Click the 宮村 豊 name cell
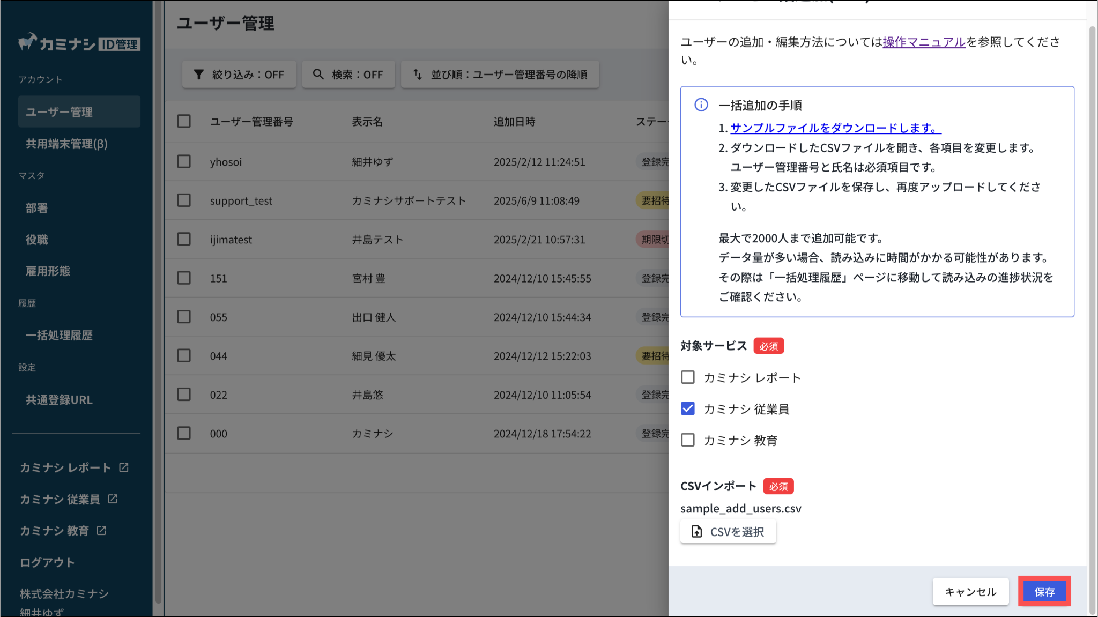Screen dimensions: 1098x617 (x=368, y=278)
